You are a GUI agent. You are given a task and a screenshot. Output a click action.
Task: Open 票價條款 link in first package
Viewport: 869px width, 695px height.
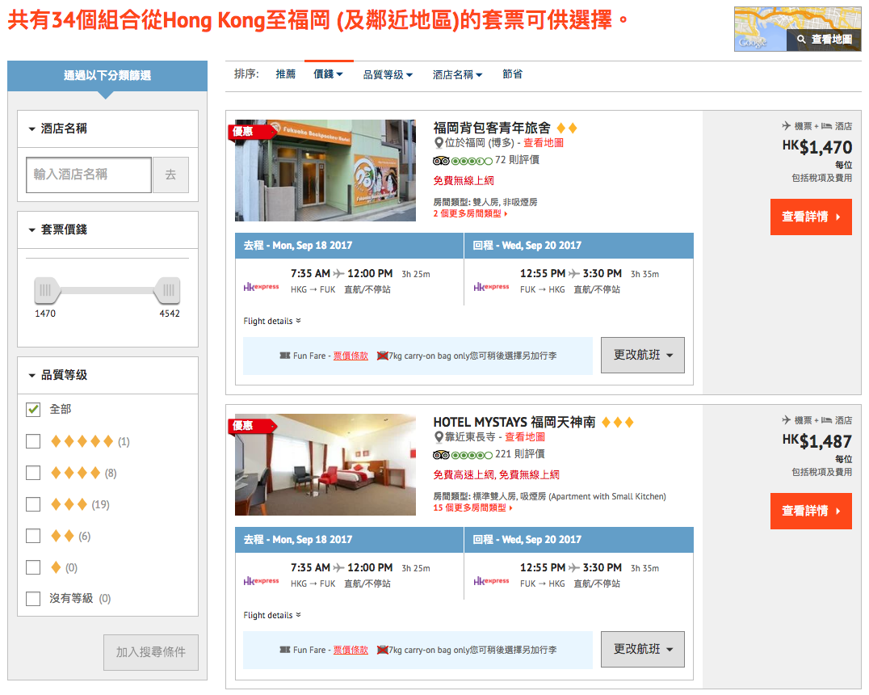coord(351,356)
